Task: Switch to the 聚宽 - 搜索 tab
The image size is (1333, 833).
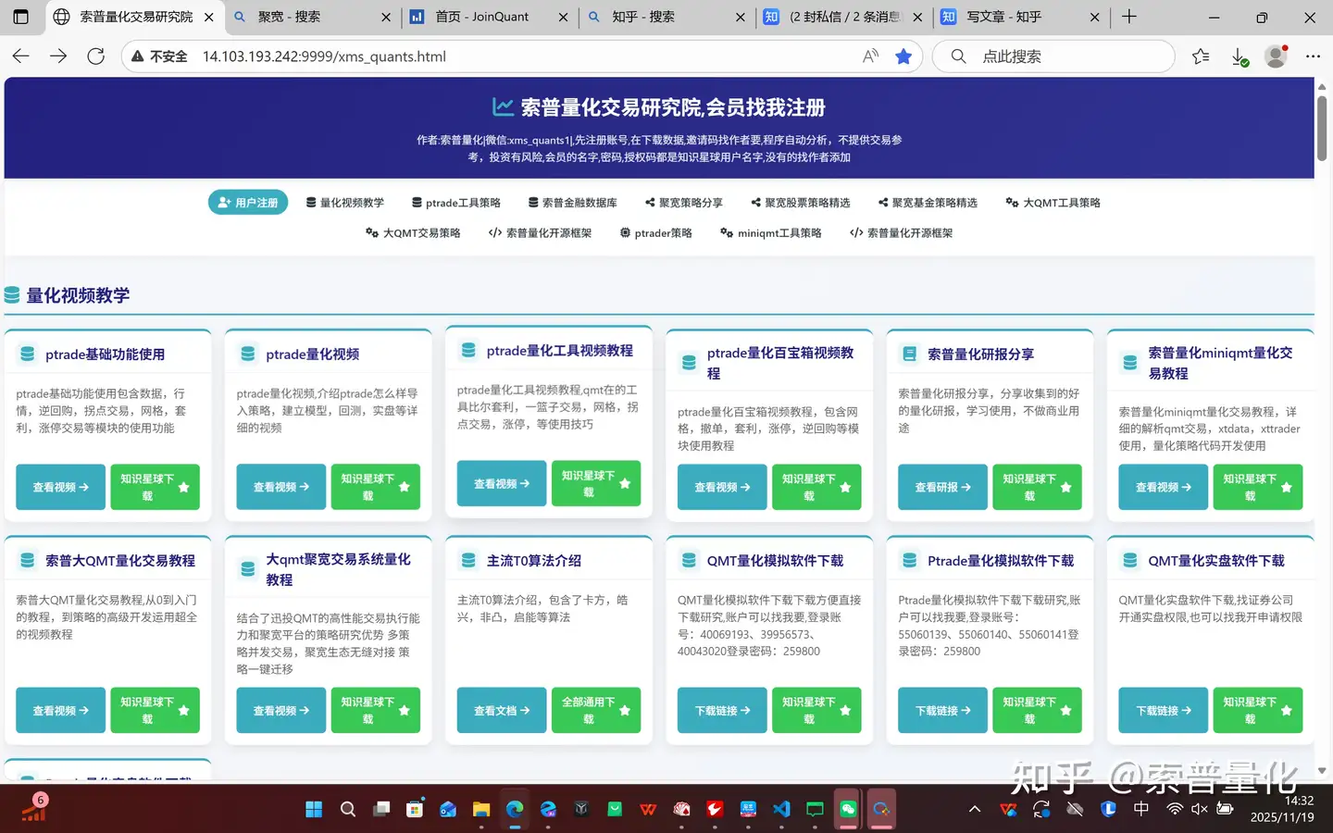Action: (x=313, y=17)
